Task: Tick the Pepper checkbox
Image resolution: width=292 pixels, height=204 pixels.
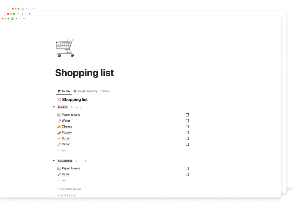Action: [187, 133]
